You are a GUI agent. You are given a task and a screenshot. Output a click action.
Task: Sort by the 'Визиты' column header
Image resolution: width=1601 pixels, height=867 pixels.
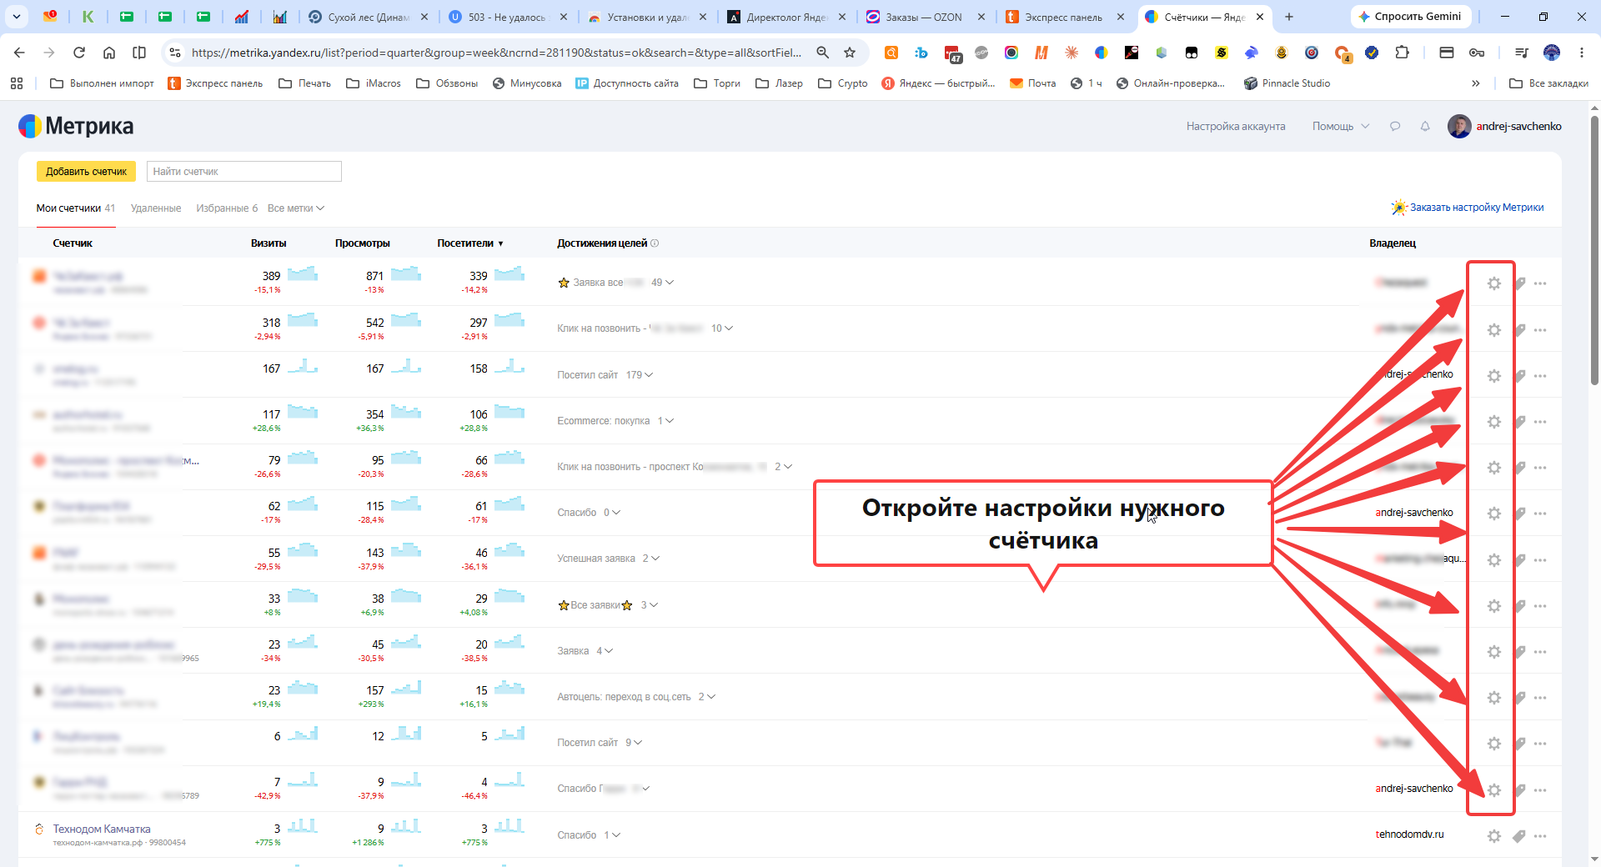(x=269, y=243)
